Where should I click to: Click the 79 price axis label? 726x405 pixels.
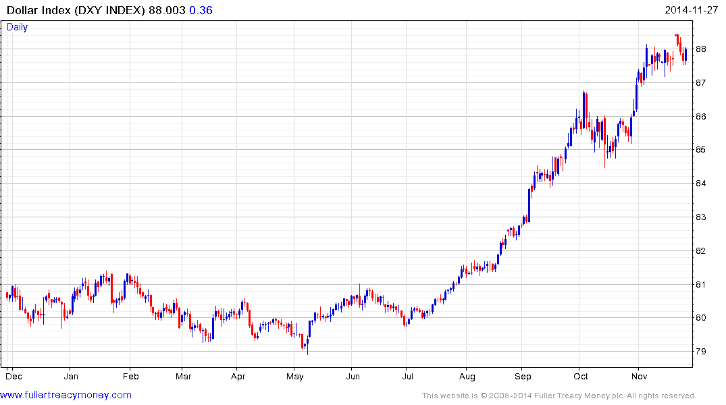click(x=701, y=351)
